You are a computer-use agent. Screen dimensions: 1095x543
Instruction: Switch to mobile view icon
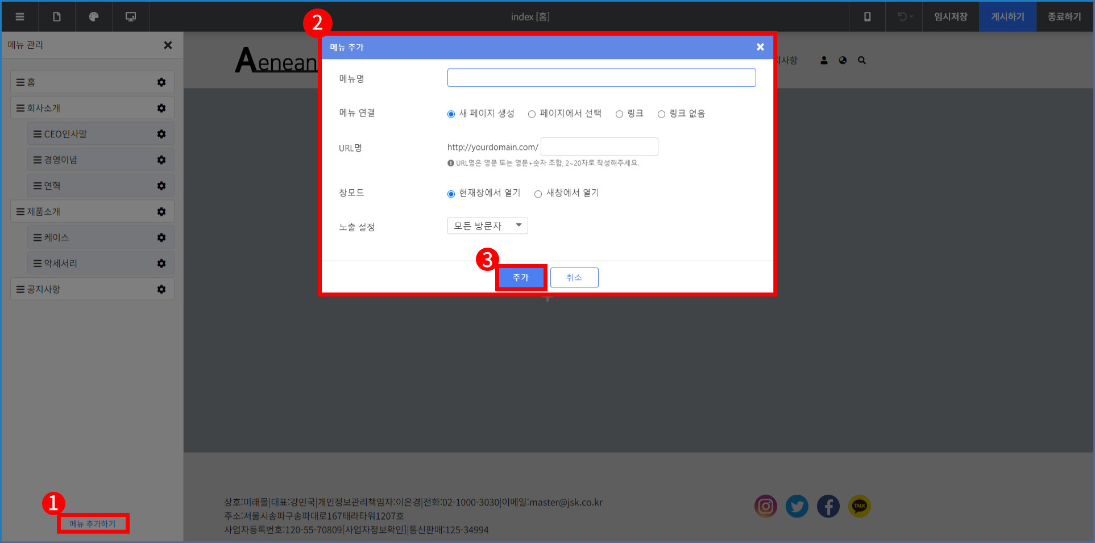click(867, 16)
